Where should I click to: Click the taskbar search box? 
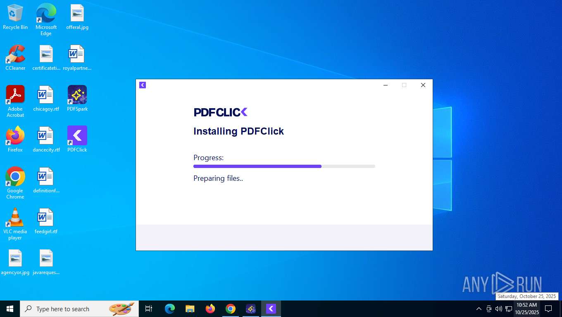79,309
